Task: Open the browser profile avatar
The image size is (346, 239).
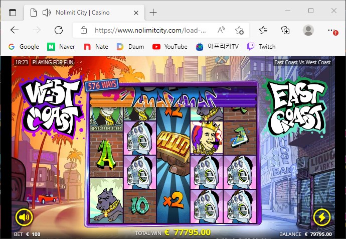Action: click(308, 30)
